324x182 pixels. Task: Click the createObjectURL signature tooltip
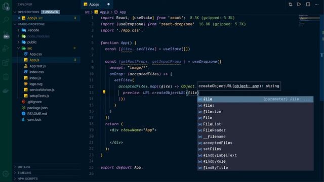tap(239, 86)
